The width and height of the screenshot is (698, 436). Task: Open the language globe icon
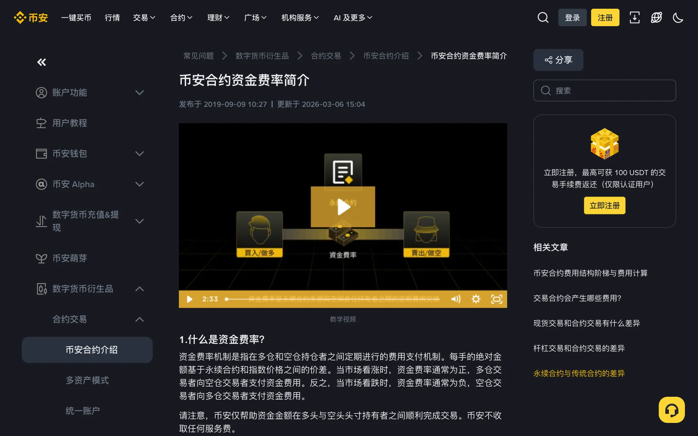(x=656, y=17)
